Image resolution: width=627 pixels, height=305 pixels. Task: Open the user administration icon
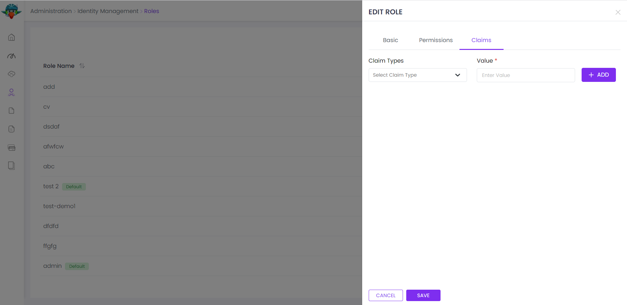[11, 92]
